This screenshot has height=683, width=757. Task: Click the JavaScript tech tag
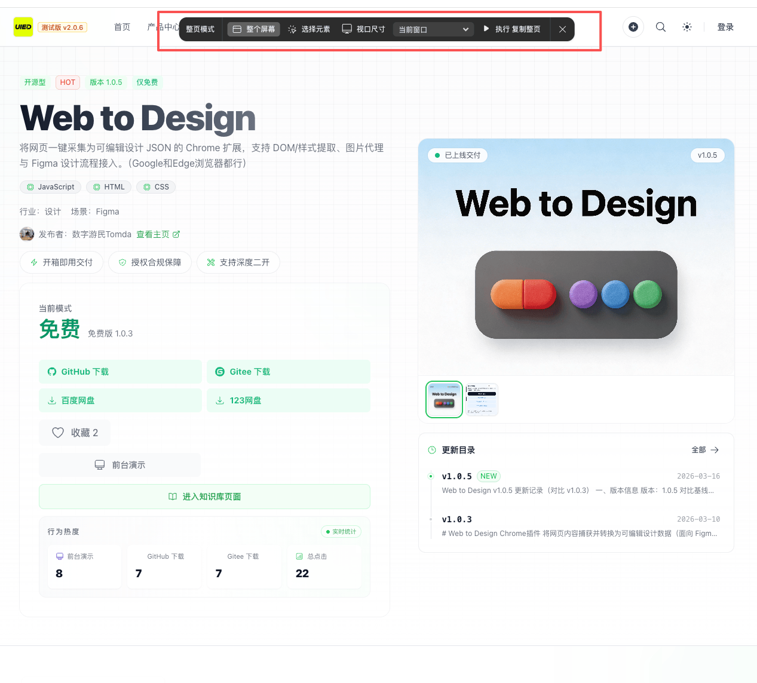pyautogui.click(x=50, y=187)
